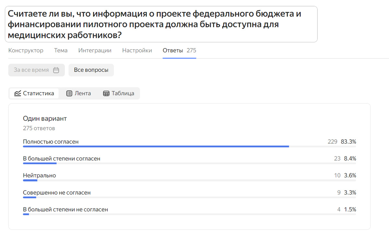Click the table grid icon on Таблица button
Image resolution: width=389 pixels, height=234 pixels.
coord(106,93)
